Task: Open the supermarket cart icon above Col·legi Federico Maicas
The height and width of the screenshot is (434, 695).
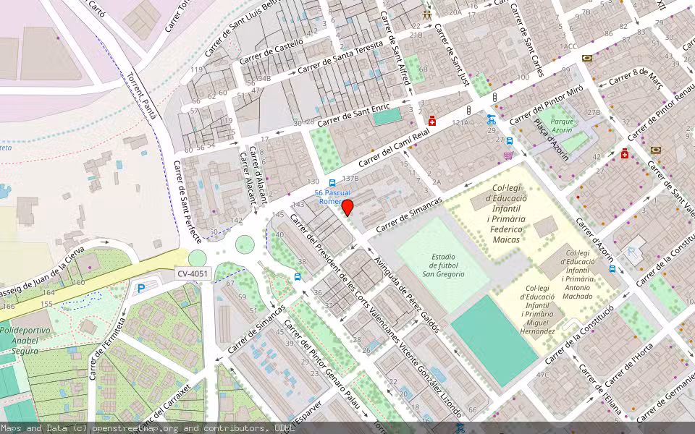Action: click(508, 155)
